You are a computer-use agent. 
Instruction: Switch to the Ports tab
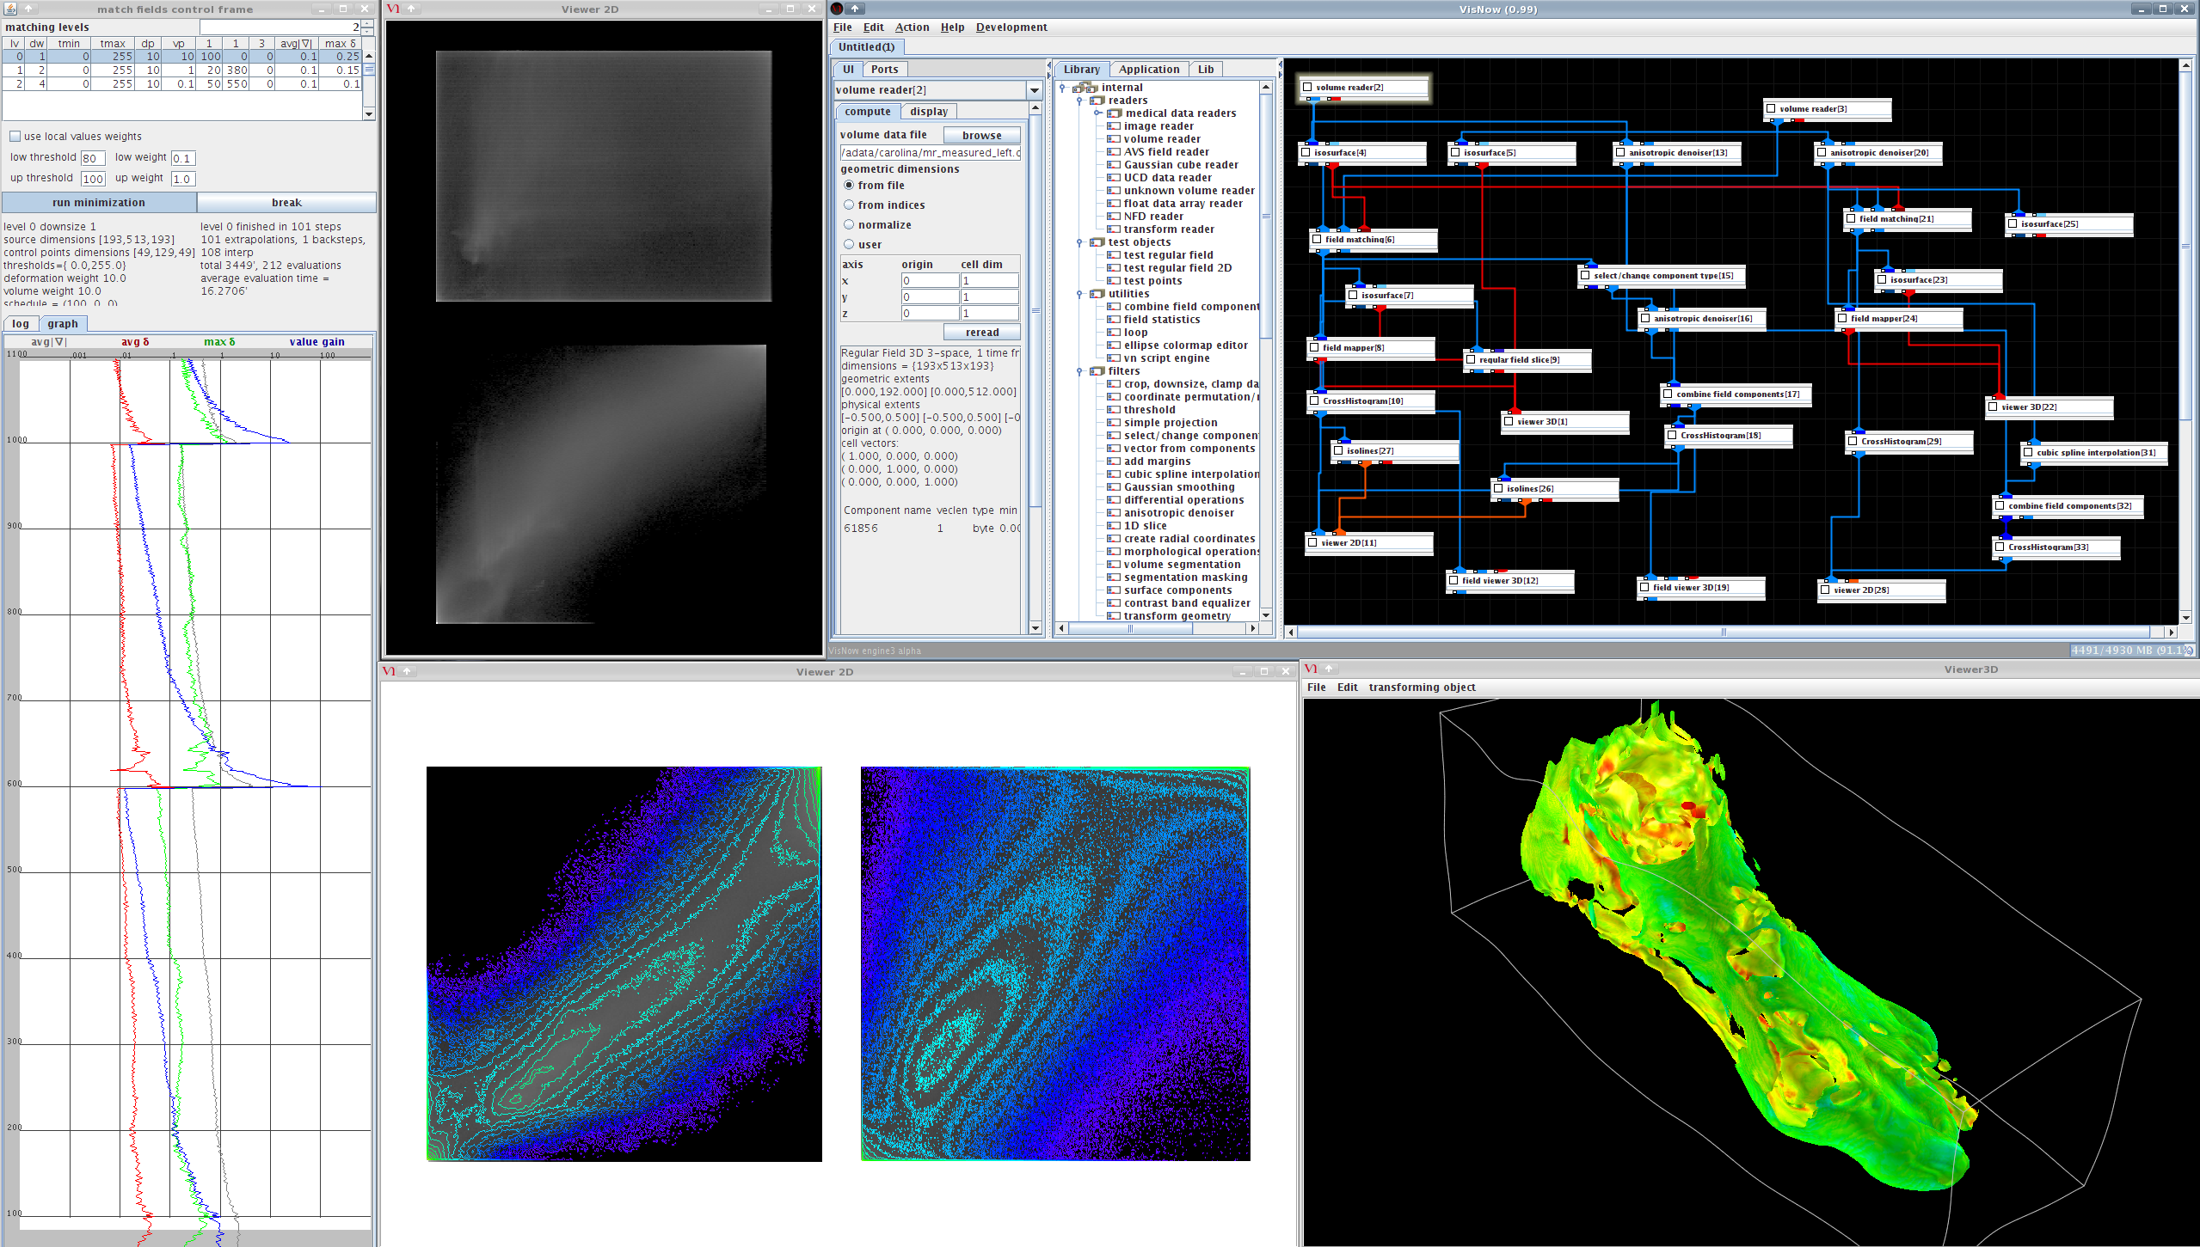pyautogui.click(x=883, y=70)
